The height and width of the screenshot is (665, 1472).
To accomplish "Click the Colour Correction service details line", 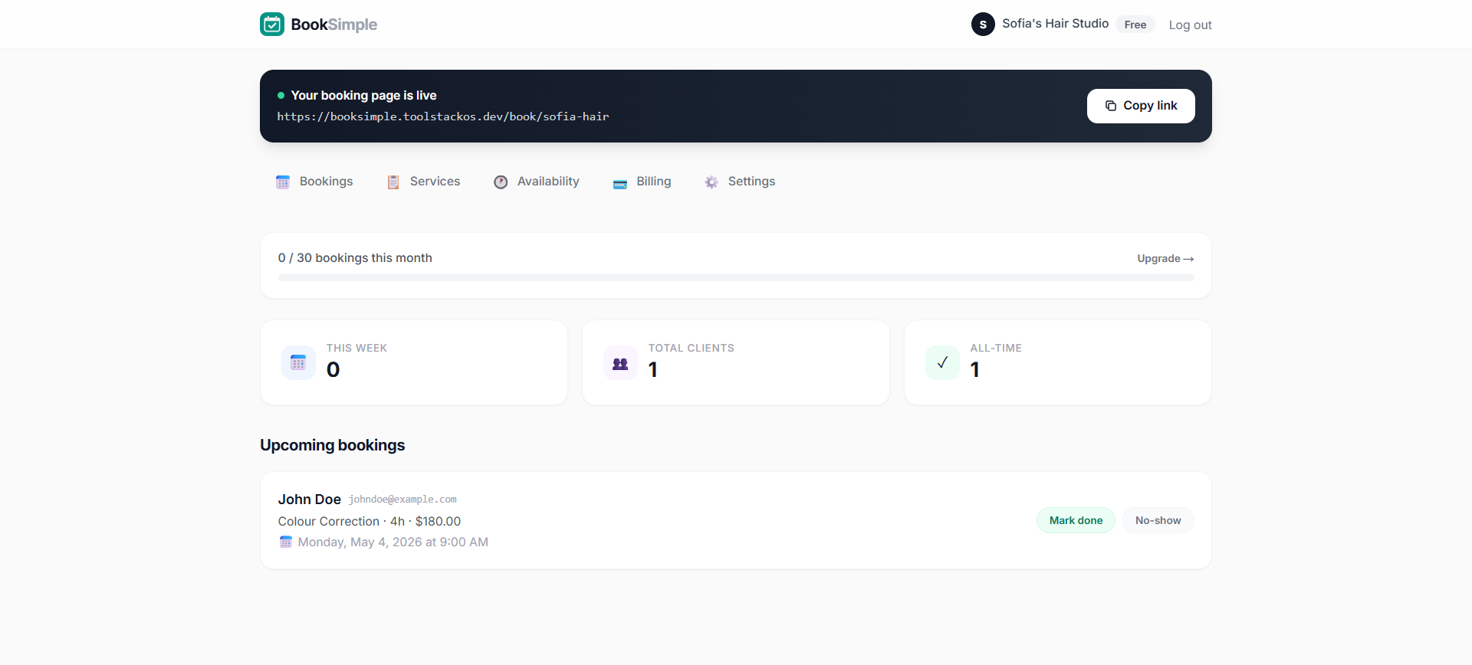I will click(370, 522).
